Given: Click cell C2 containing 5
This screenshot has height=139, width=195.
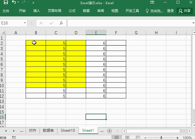Looking at the screenshot, I should tap(56, 43).
